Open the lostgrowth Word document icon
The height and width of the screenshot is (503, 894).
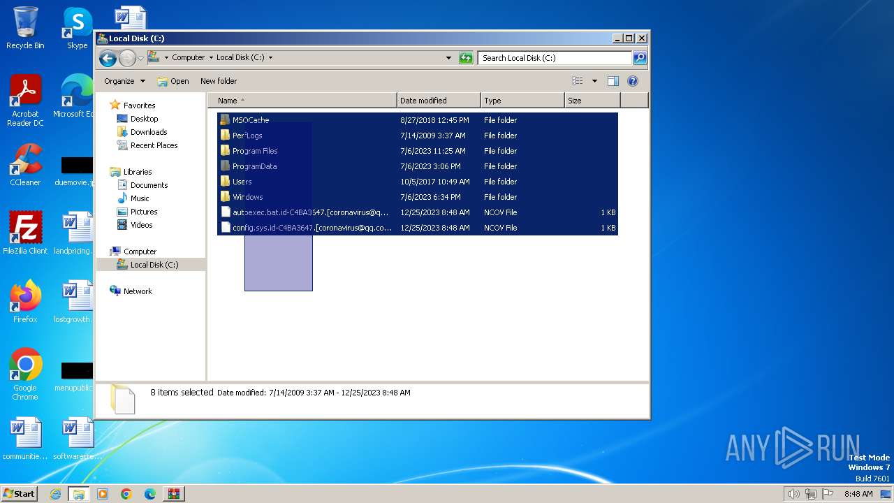coord(73,302)
